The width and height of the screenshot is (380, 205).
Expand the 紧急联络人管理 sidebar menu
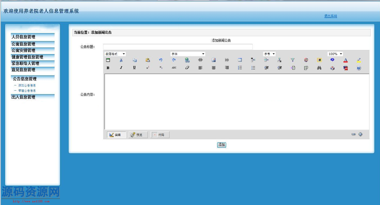click(25, 63)
